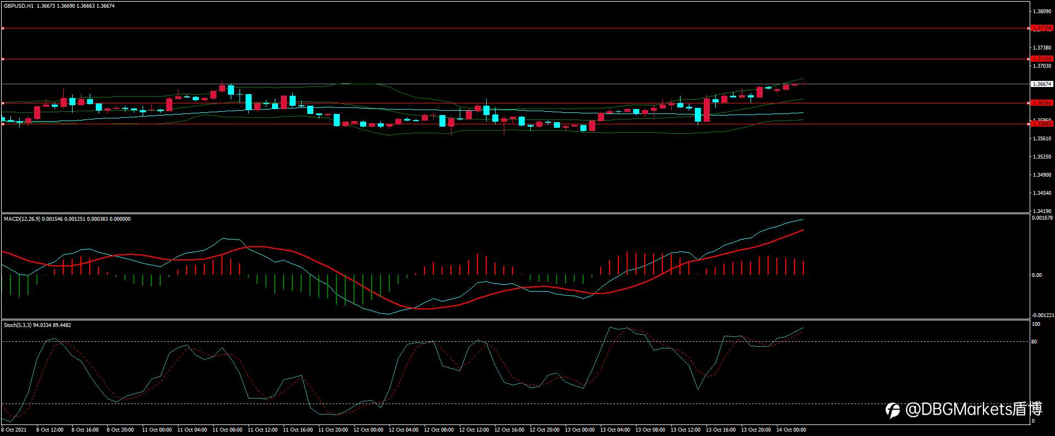Click the 1.34540 price axis value

click(1043, 193)
